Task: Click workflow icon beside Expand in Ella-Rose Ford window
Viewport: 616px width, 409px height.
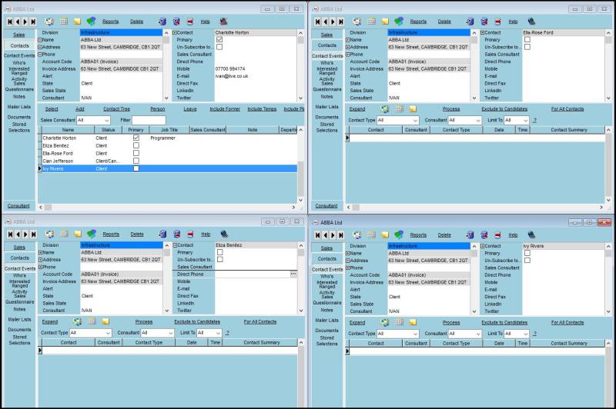Action: point(384,108)
